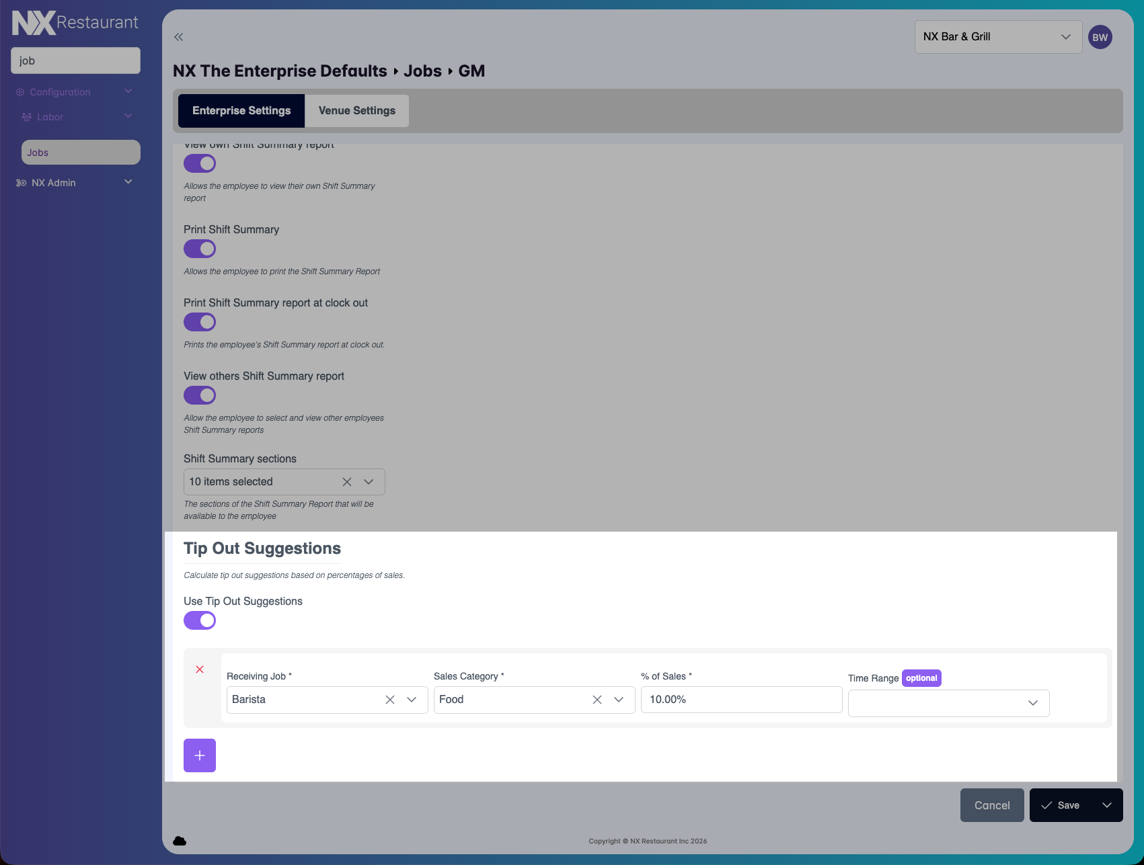Switch to Venue Settings tab
This screenshot has width=1144, height=865.
pos(356,111)
